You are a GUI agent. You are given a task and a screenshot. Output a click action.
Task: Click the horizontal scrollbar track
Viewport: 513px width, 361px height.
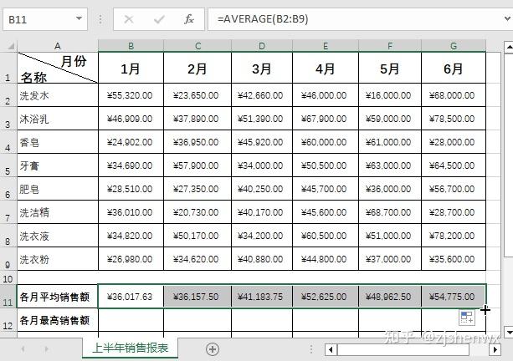403,349
